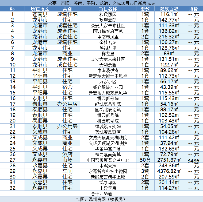Click project name 映湖九里
Viewport: 203px width, 202px height.
pyautogui.click(x=108, y=48)
